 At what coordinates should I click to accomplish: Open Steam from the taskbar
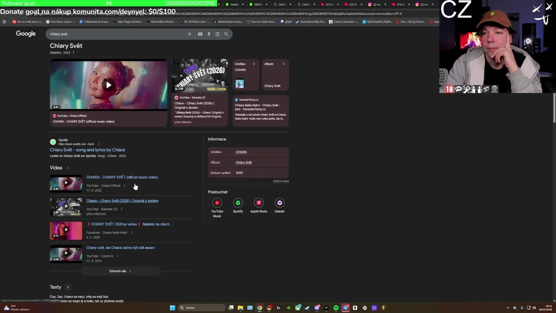click(x=307, y=308)
